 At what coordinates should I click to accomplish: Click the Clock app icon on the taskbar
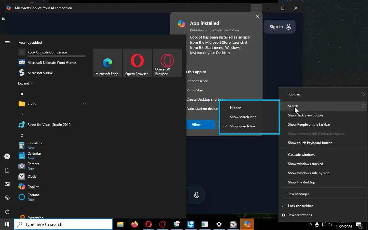tap(233, 224)
